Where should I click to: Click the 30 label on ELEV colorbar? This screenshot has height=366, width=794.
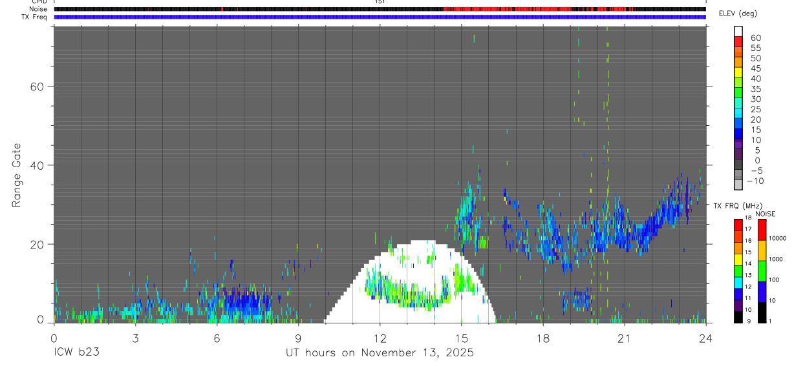[755, 99]
